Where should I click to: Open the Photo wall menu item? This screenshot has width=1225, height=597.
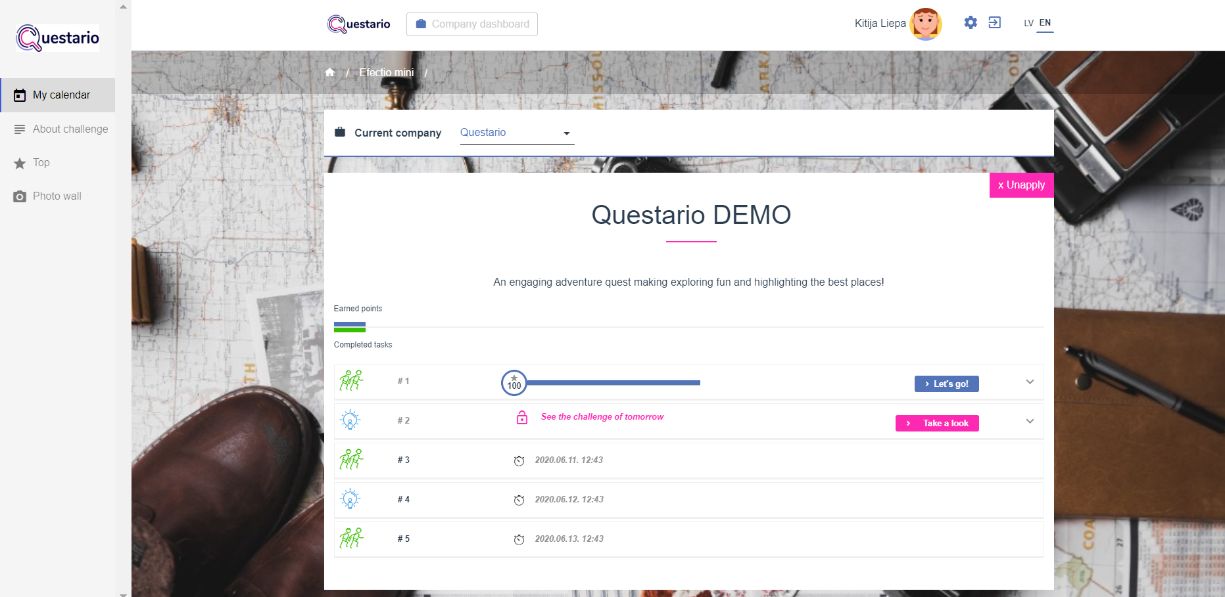pos(58,196)
